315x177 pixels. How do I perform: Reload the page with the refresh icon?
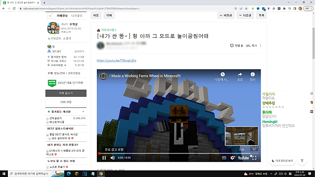[14, 8]
